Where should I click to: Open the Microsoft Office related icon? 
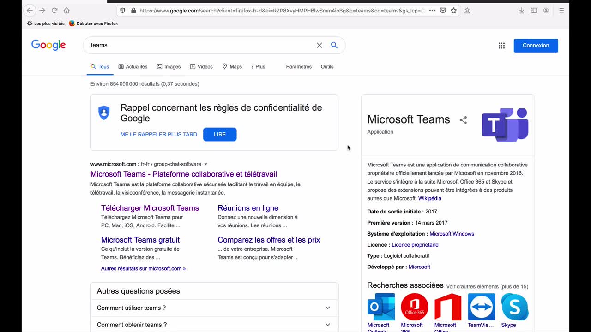[x=448, y=307]
